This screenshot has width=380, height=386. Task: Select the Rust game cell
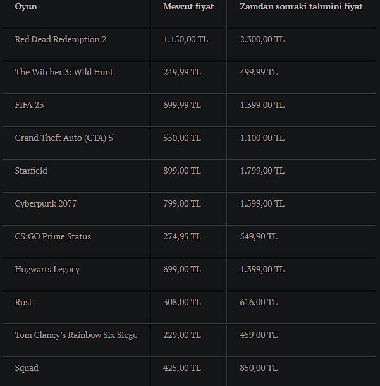coord(23,302)
